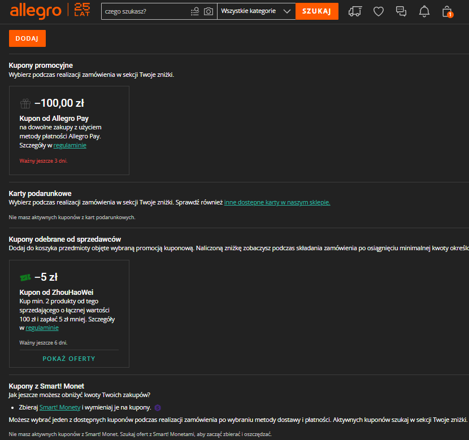The image size is (469, 440).
Task: Open the delivery truck icon
Action: point(355,11)
